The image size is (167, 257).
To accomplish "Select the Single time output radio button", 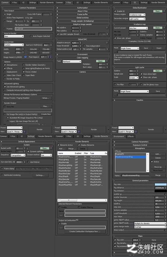I will tap(5, 14).
